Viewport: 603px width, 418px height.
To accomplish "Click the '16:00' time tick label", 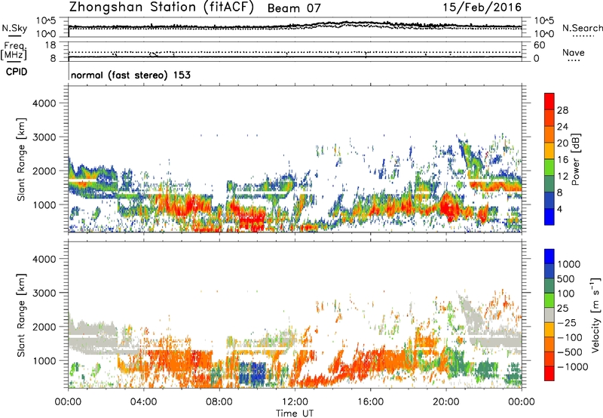I will (370, 402).
